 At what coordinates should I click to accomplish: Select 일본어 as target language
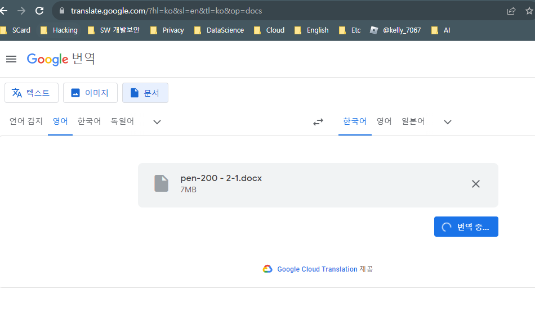413,121
